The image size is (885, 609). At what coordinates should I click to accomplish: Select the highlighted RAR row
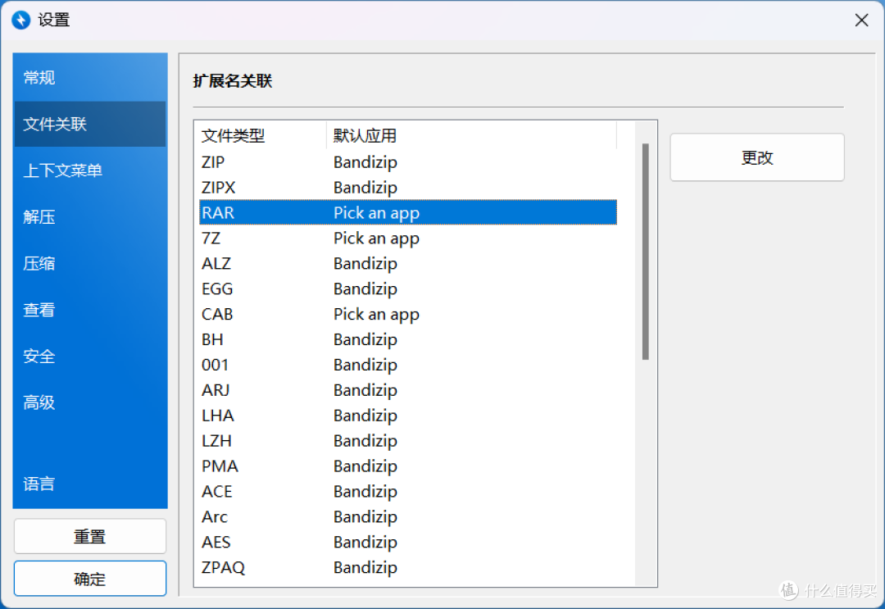[x=408, y=213]
